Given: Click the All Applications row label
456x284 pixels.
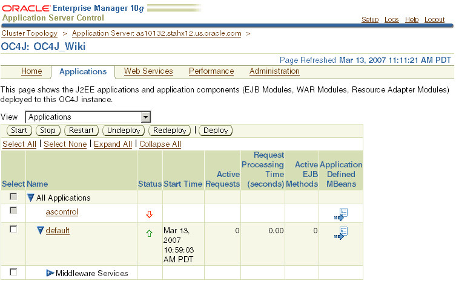Looking at the screenshot, I should (x=64, y=198).
